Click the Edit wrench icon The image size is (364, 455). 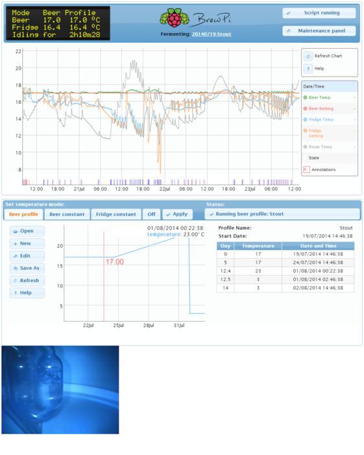(x=15, y=256)
